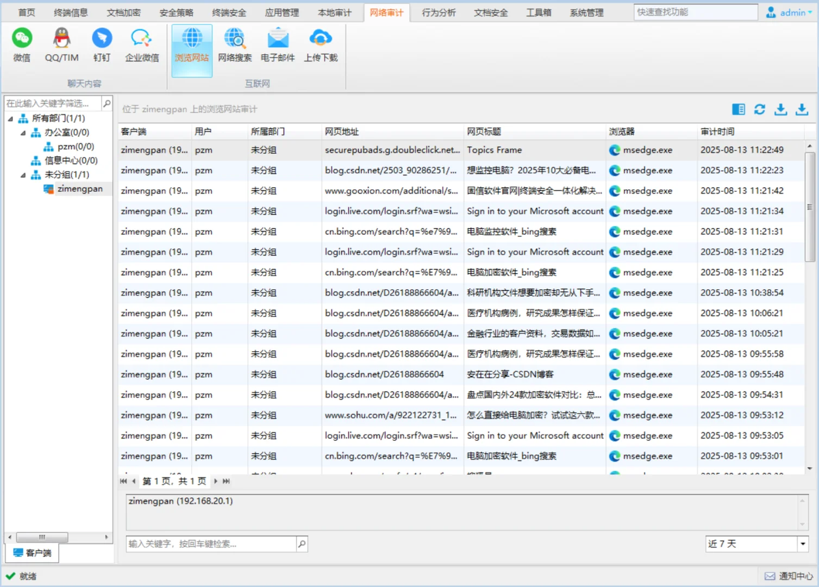Select the www.sohu.com address cell
This screenshot has width=819, height=587.
(x=393, y=415)
